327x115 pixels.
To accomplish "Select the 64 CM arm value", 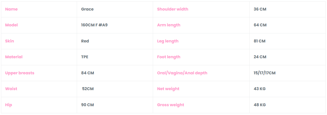I will (260, 25).
